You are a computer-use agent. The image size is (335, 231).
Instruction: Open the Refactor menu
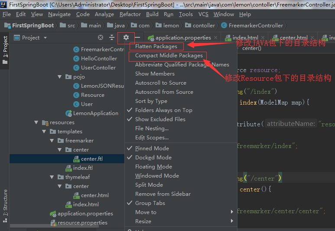130,14
